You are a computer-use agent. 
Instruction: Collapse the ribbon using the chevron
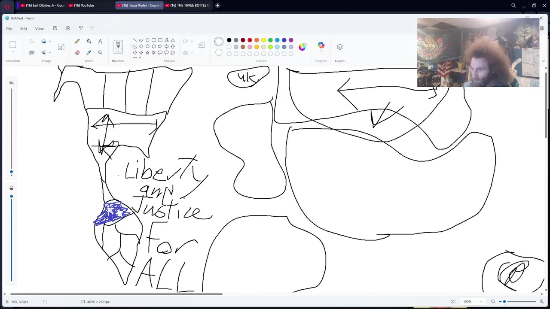point(543,61)
